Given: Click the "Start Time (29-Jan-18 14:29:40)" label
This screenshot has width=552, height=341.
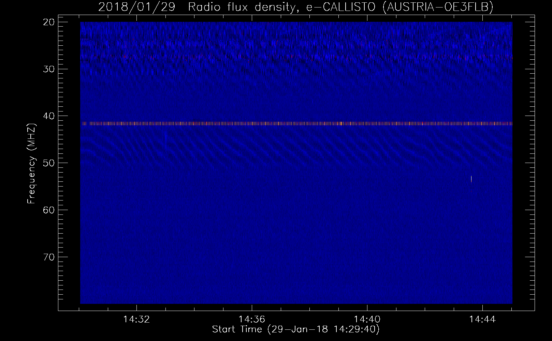Looking at the screenshot, I should [295, 329].
